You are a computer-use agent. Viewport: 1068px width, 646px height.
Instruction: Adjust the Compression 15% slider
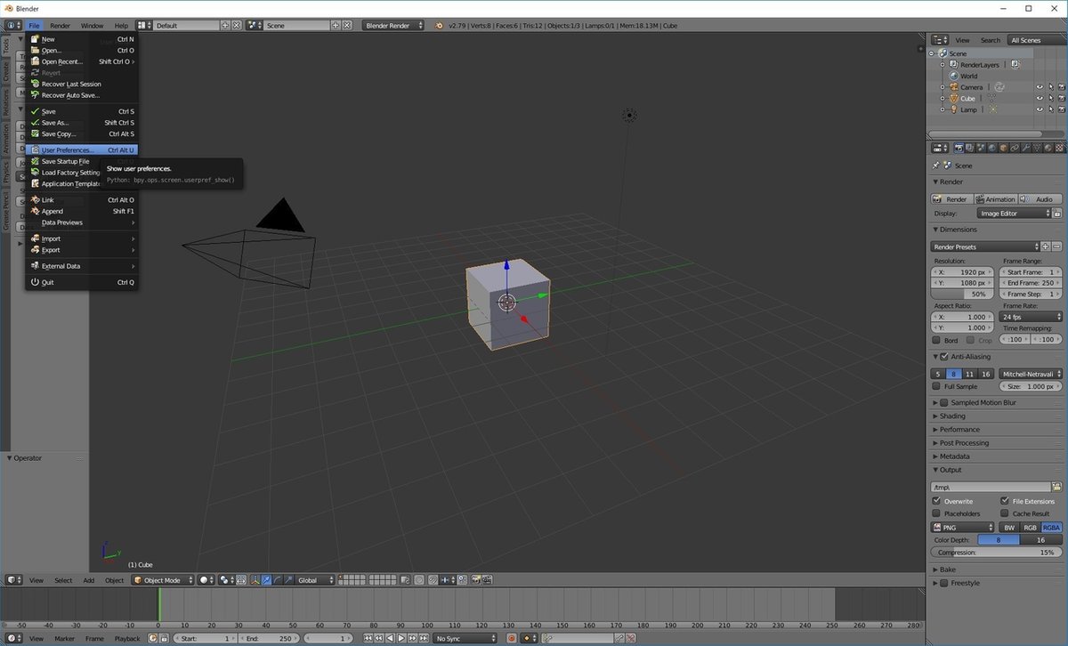point(997,553)
